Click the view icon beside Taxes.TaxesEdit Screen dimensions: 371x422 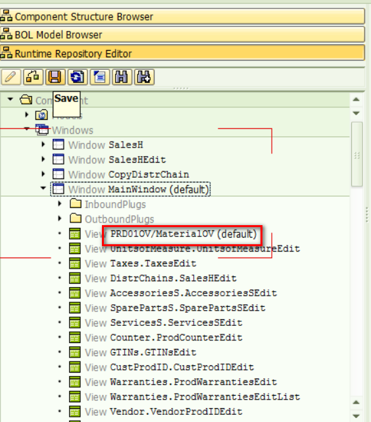[75, 263]
